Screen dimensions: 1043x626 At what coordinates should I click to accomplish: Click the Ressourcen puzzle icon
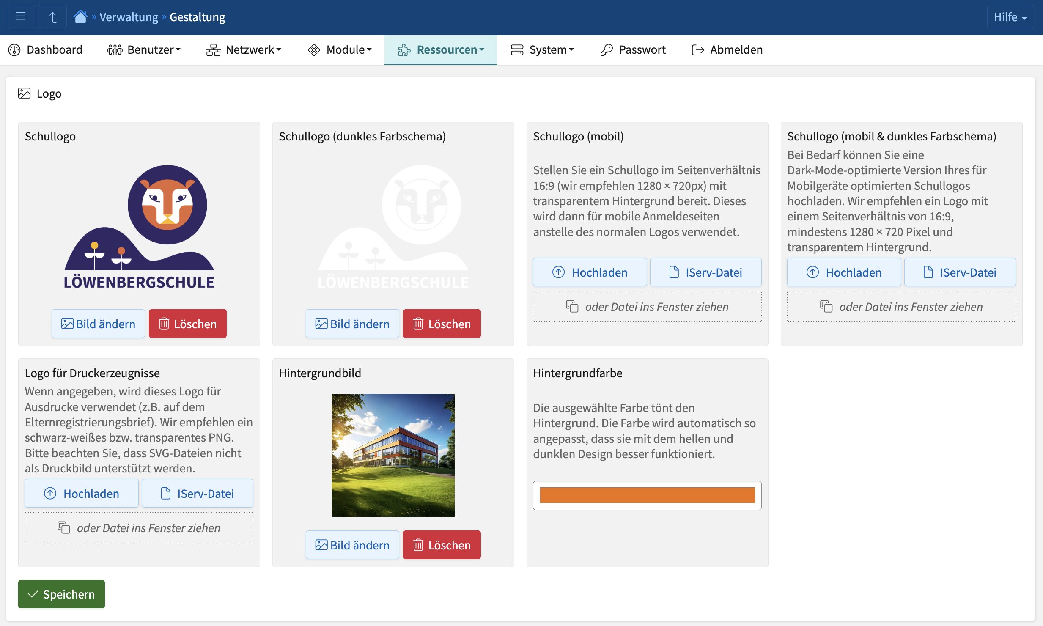pos(404,50)
